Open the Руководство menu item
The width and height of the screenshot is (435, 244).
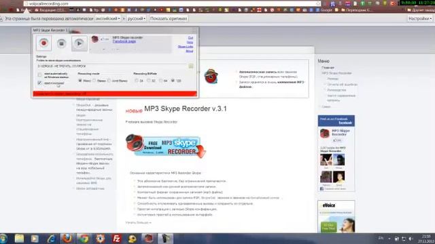click(336, 90)
